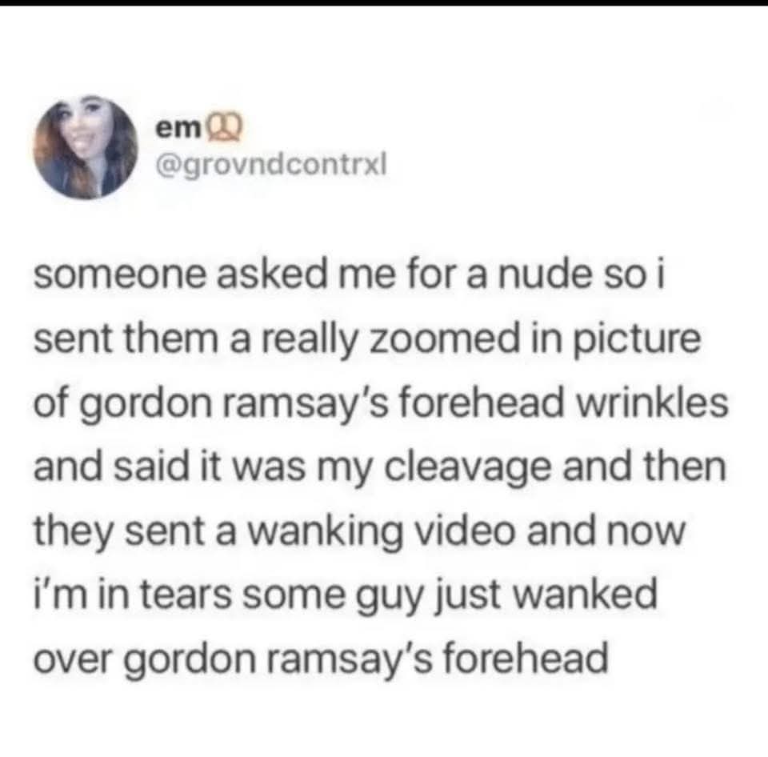
Task: Click the word "tears" in the tweet
Action: click(186, 595)
